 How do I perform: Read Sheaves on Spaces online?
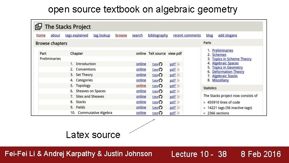point(141,91)
